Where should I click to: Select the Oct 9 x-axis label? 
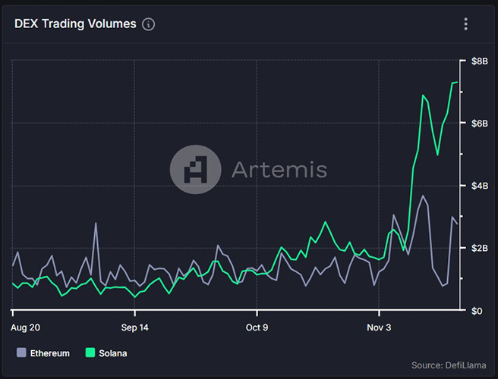(x=257, y=327)
